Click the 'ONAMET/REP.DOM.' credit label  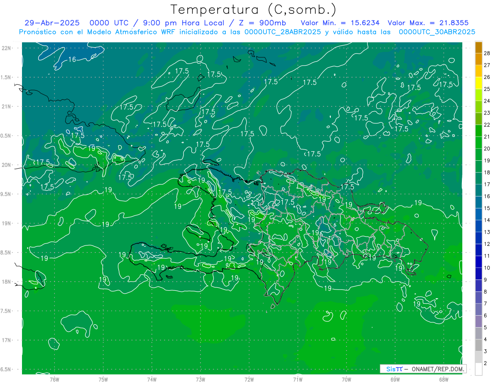439,369
